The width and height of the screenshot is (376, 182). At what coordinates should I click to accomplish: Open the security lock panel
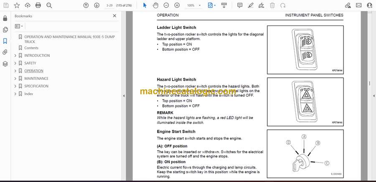(x=5, y=18)
